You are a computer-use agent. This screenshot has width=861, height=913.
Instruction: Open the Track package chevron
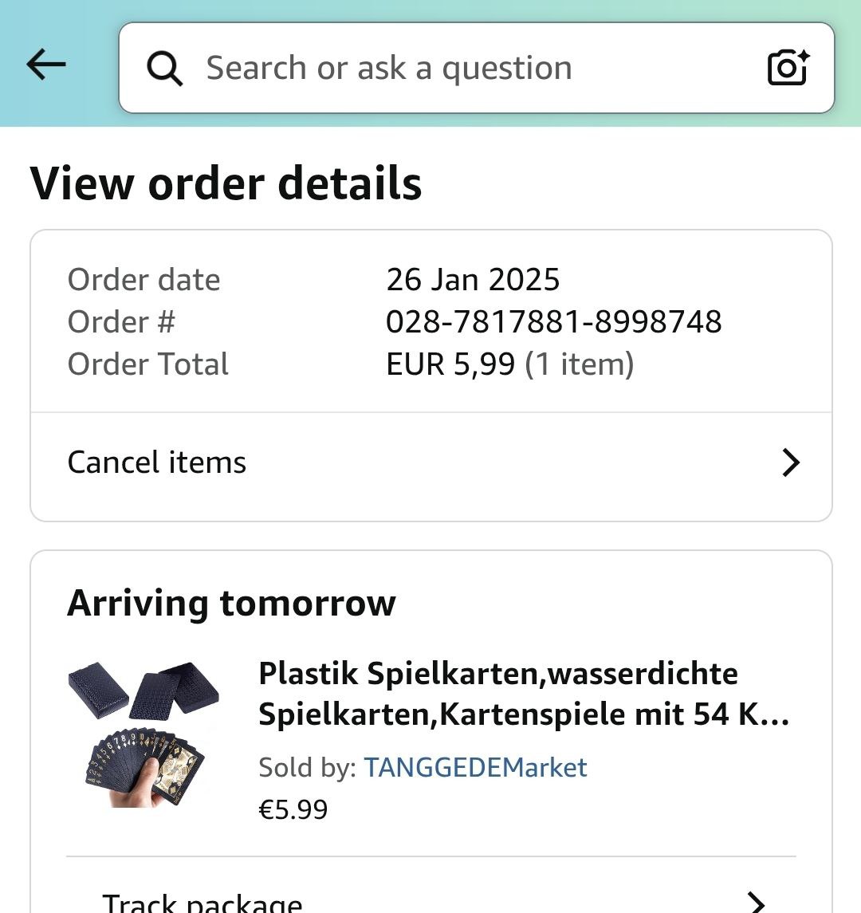(755, 902)
